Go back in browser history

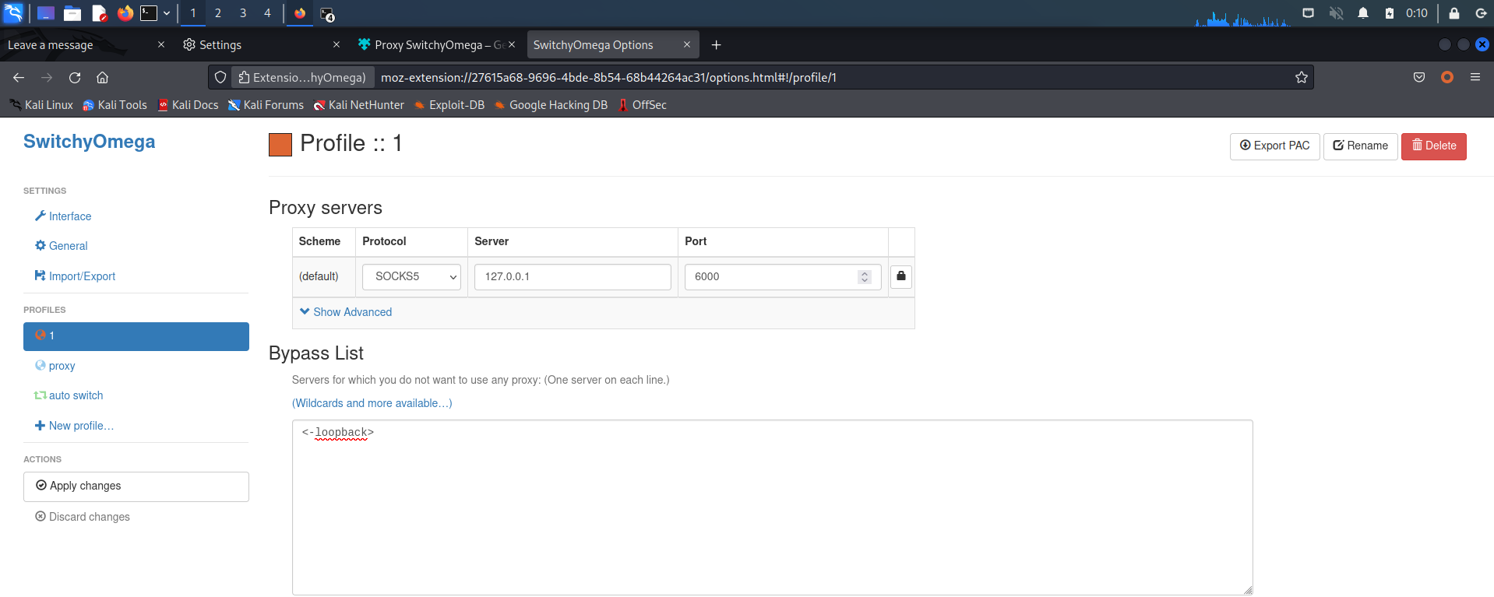coord(19,78)
